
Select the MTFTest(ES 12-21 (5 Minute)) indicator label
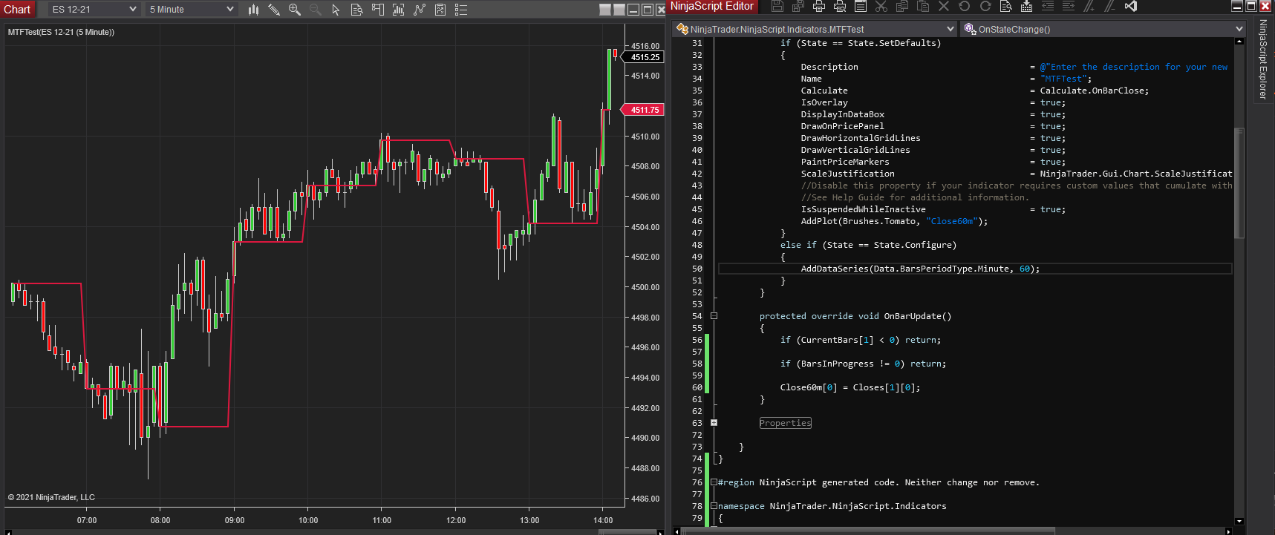click(61, 32)
